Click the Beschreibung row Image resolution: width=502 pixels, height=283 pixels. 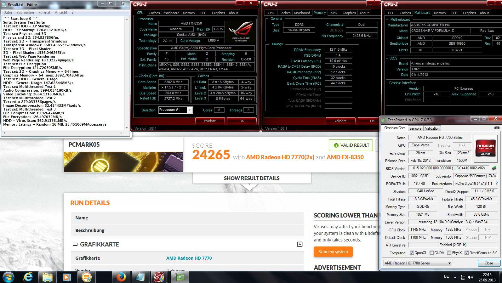click(187, 230)
